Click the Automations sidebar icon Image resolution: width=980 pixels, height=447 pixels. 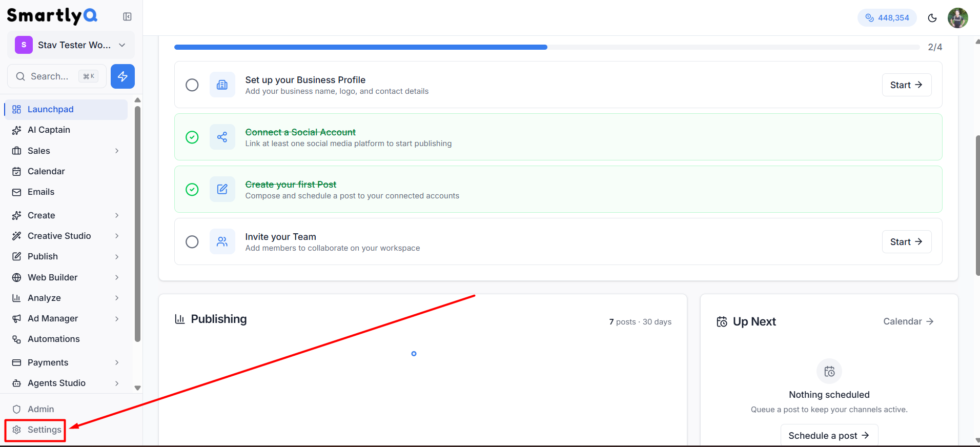(x=17, y=339)
